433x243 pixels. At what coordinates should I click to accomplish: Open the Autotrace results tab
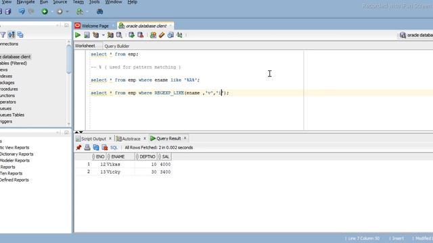click(x=131, y=138)
